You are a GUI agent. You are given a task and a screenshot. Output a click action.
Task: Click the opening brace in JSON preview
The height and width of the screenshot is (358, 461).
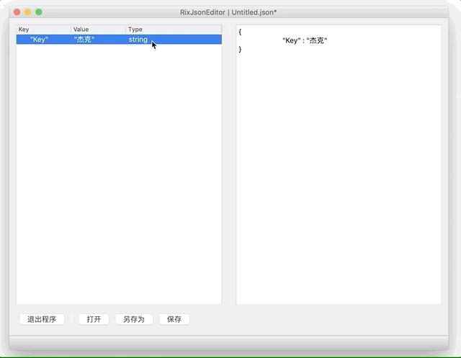tap(240, 32)
